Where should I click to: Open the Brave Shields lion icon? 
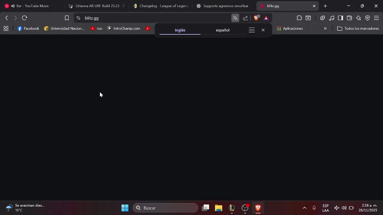(256, 18)
